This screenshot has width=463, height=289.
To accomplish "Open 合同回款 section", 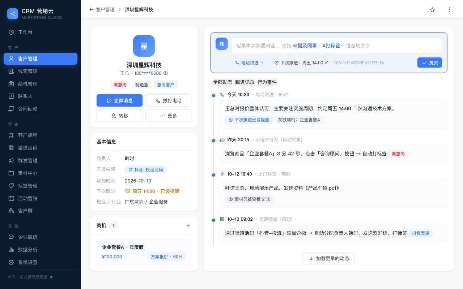I will coord(41,109).
